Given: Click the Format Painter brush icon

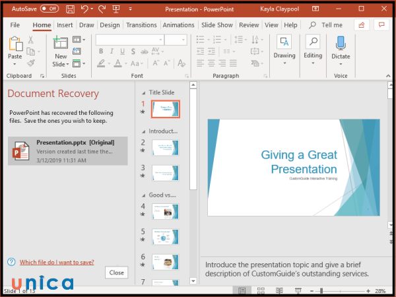Looking at the screenshot, I should pos(31,63).
